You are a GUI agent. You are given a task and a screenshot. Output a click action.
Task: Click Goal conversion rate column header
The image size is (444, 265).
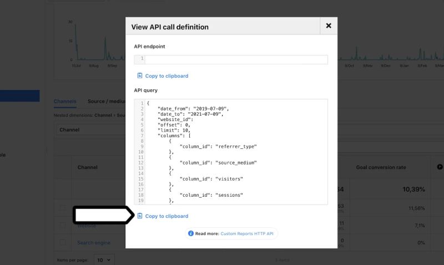tap(381, 167)
